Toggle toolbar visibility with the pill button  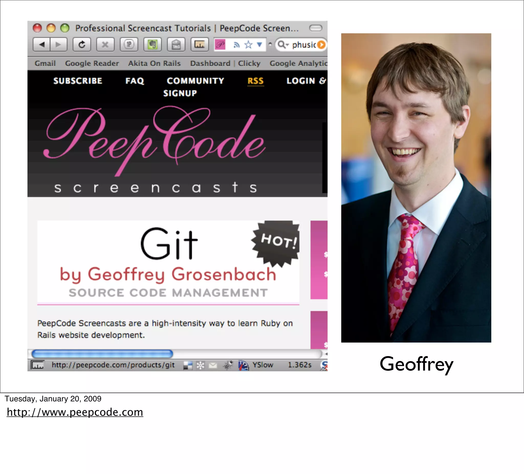(x=315, y=28)
